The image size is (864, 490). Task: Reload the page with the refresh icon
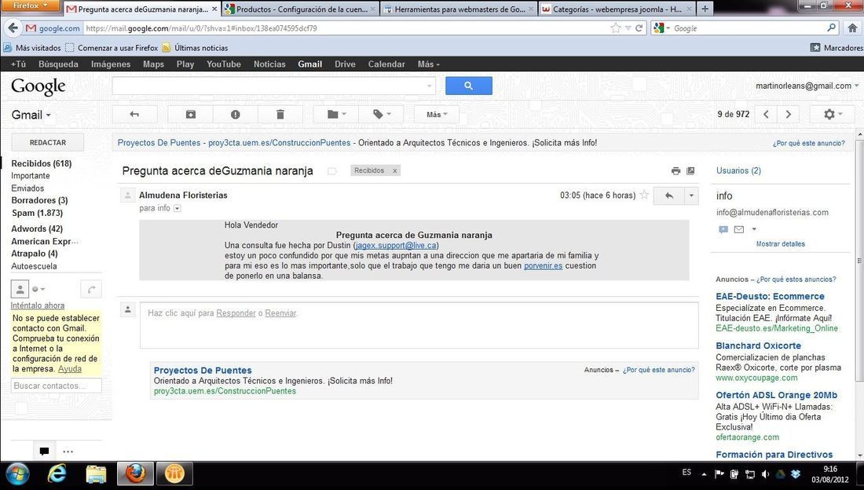tap(639, 28)
